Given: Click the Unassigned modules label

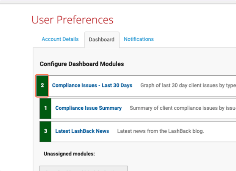Looking at the screenshot, I should point(69,154).
